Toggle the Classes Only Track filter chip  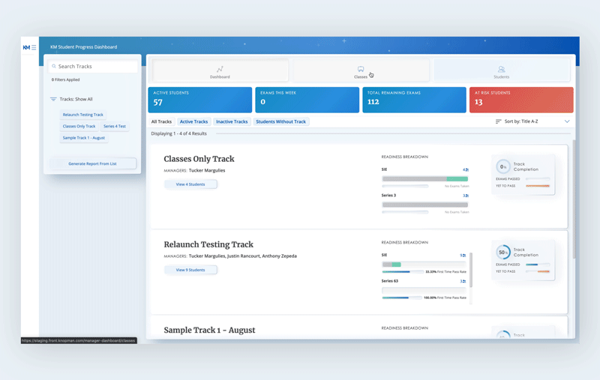click(79, 126)
